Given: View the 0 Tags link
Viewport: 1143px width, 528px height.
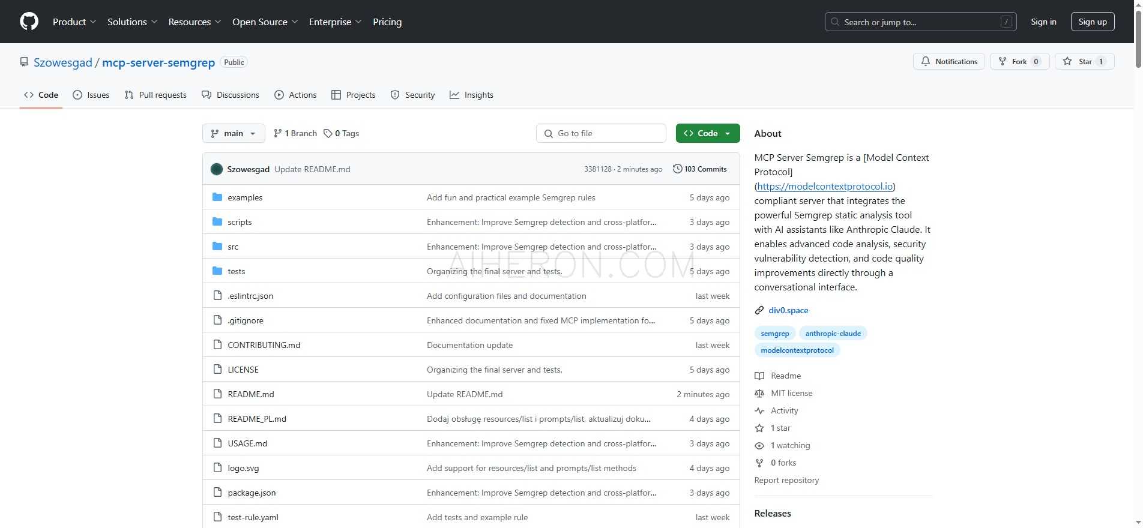Looking at the screenshot, I should 341,133.
